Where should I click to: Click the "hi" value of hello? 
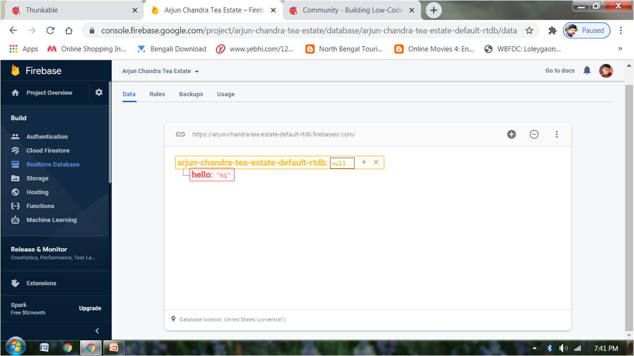(223, 176)
